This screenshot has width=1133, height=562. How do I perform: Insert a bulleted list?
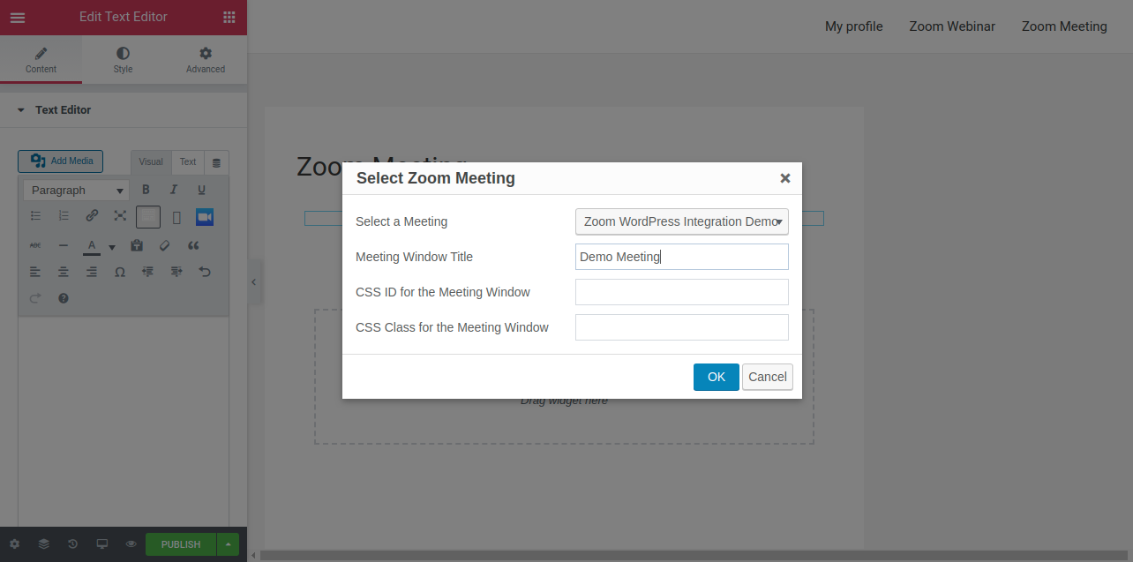36,216
